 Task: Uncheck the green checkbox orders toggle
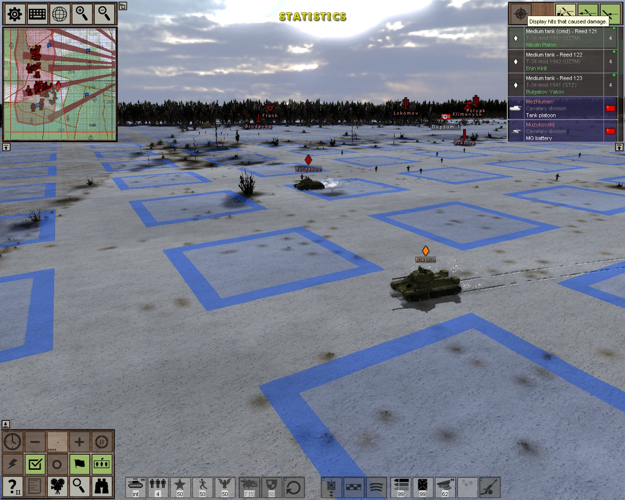tap(34, 464)
